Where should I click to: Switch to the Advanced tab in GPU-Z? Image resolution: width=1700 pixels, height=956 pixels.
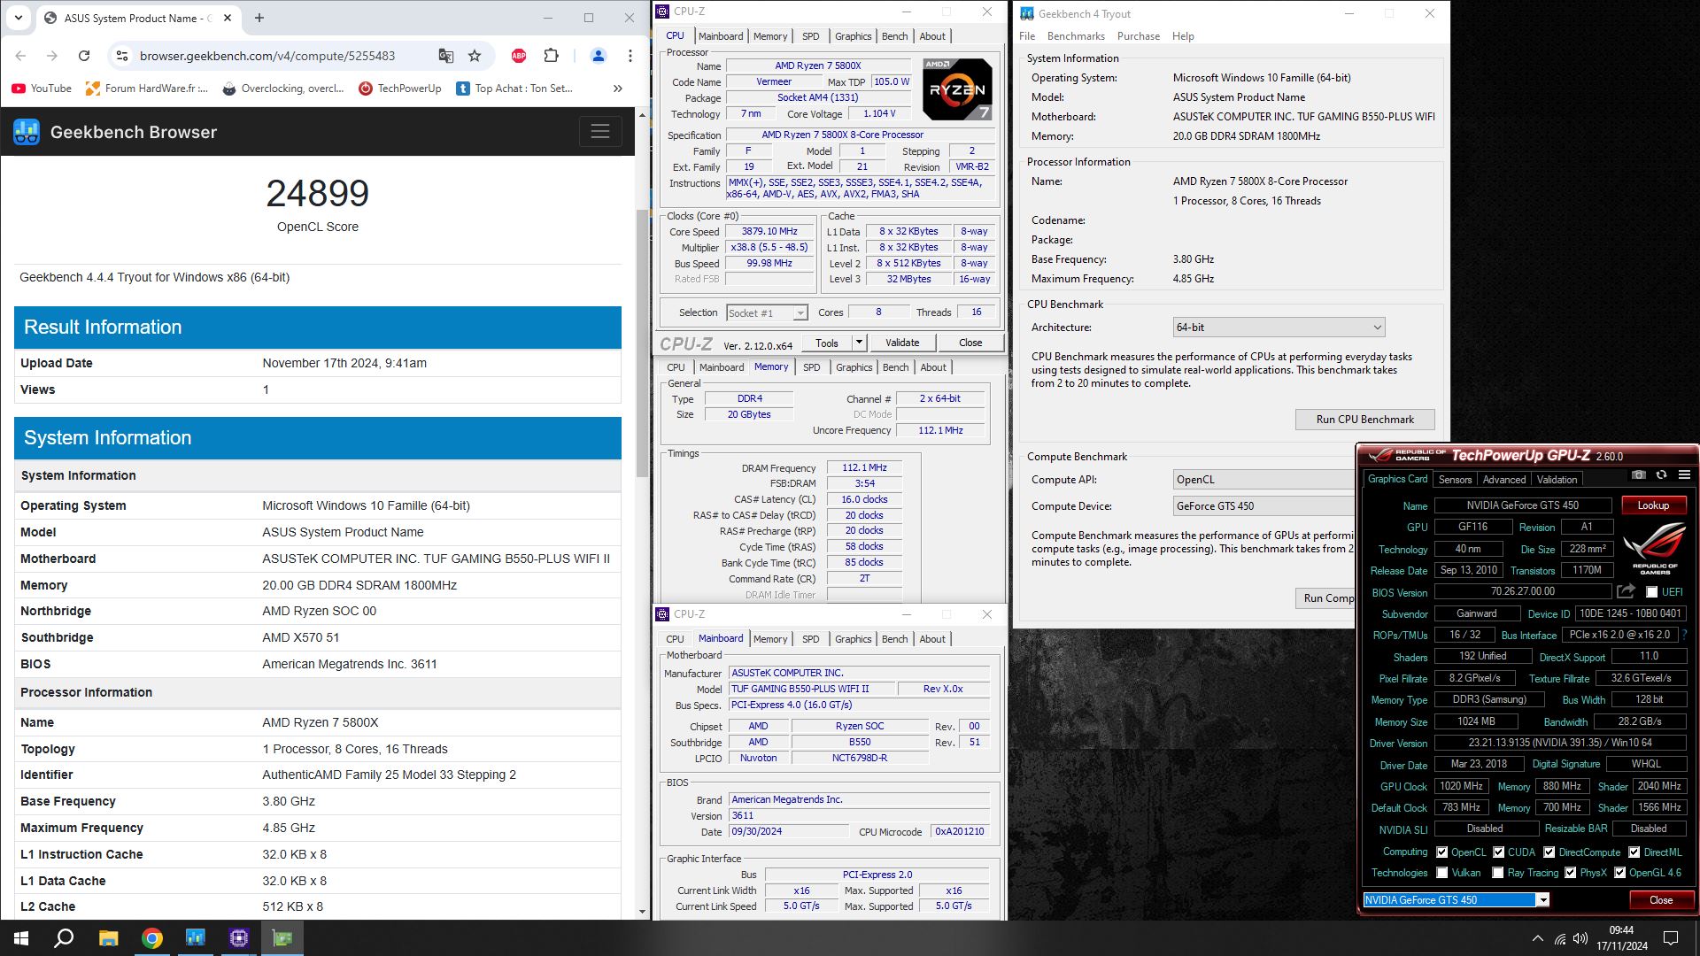(1503, 480)
